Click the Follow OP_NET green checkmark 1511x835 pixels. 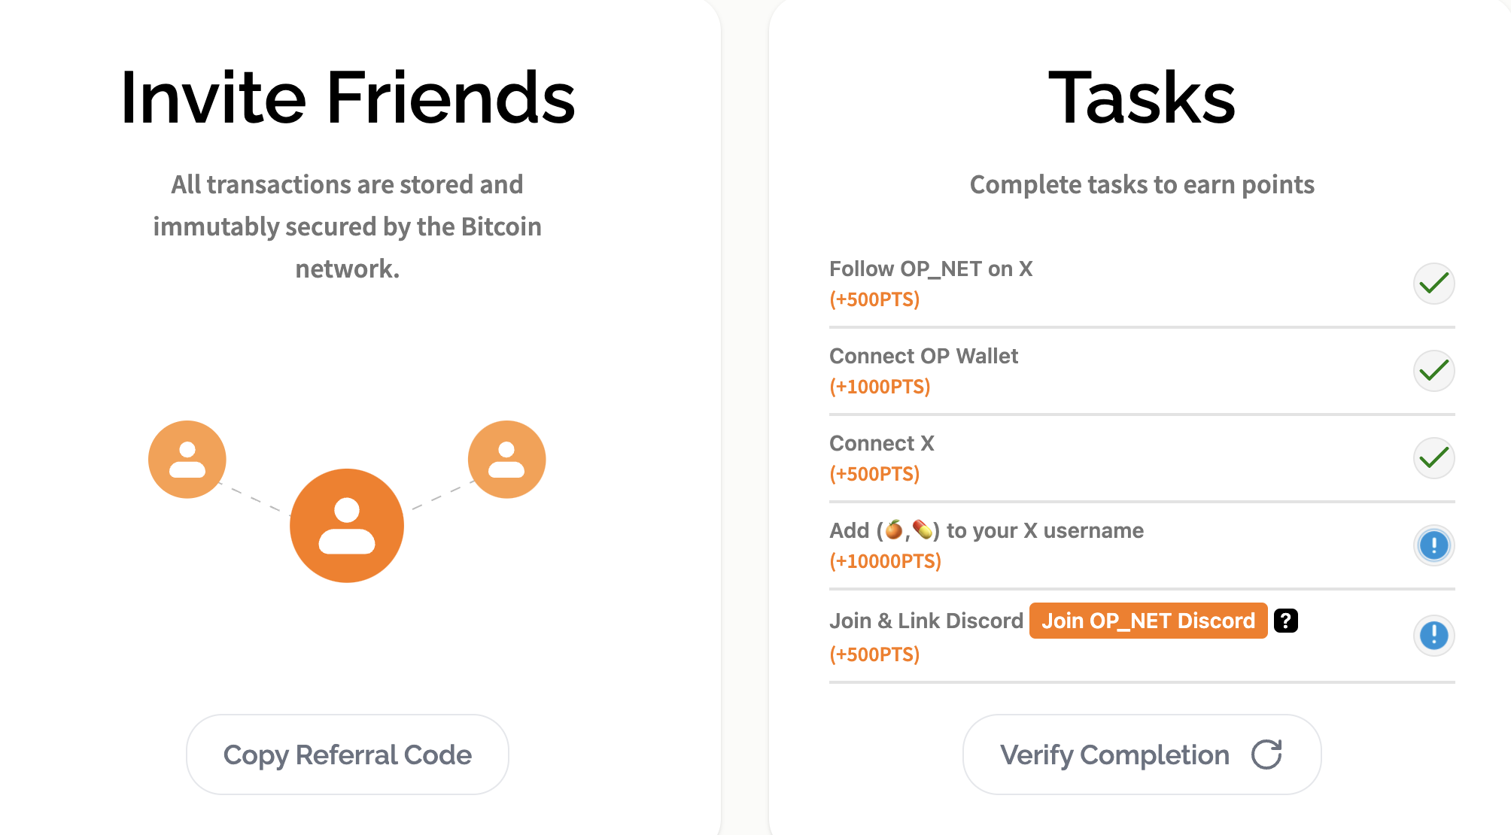pos(1433,284)
